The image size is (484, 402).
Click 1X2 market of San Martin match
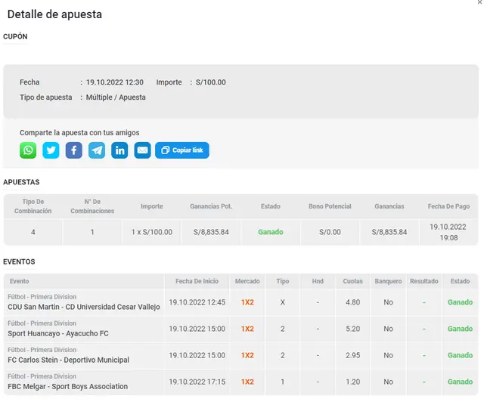point(247,302)
